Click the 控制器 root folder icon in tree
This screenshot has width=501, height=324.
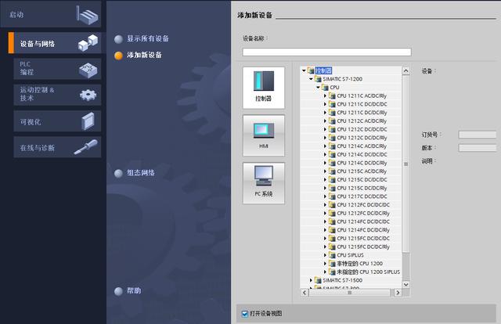tap(311, 70)
